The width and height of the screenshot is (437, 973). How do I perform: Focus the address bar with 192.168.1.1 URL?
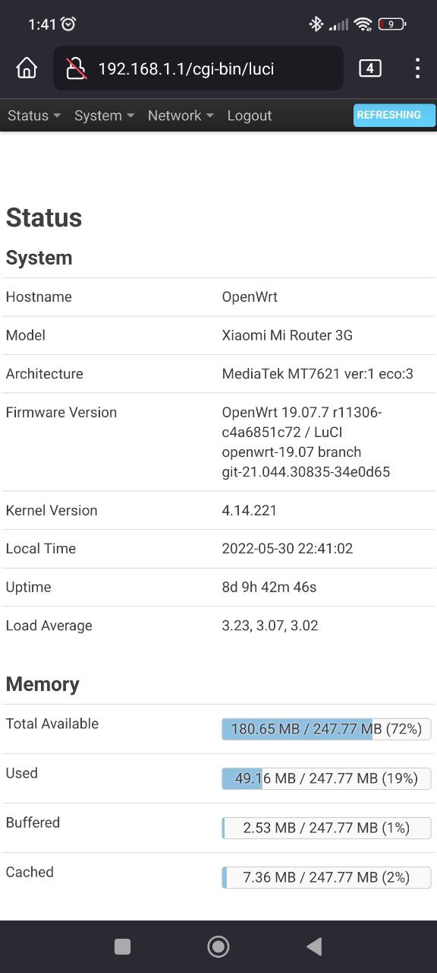point(199,68)
